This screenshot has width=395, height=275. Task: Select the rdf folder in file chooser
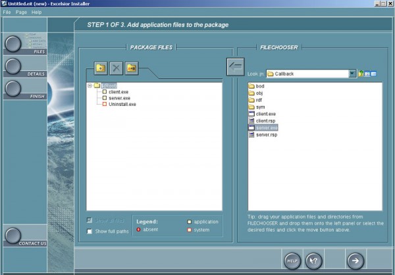(x=255, y=100)
